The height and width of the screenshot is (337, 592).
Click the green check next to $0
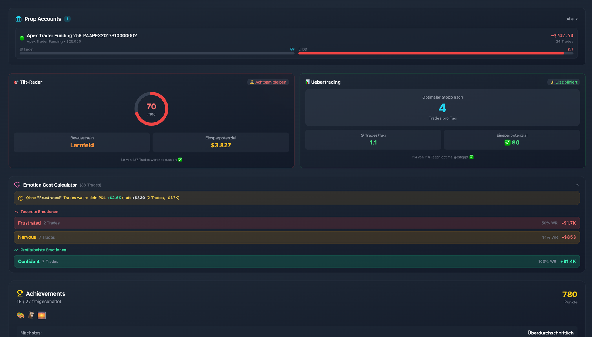[507, 143]
